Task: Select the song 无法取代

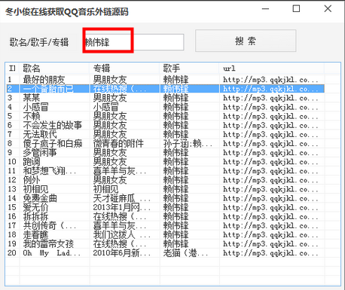Action: [x=40, y=134]
